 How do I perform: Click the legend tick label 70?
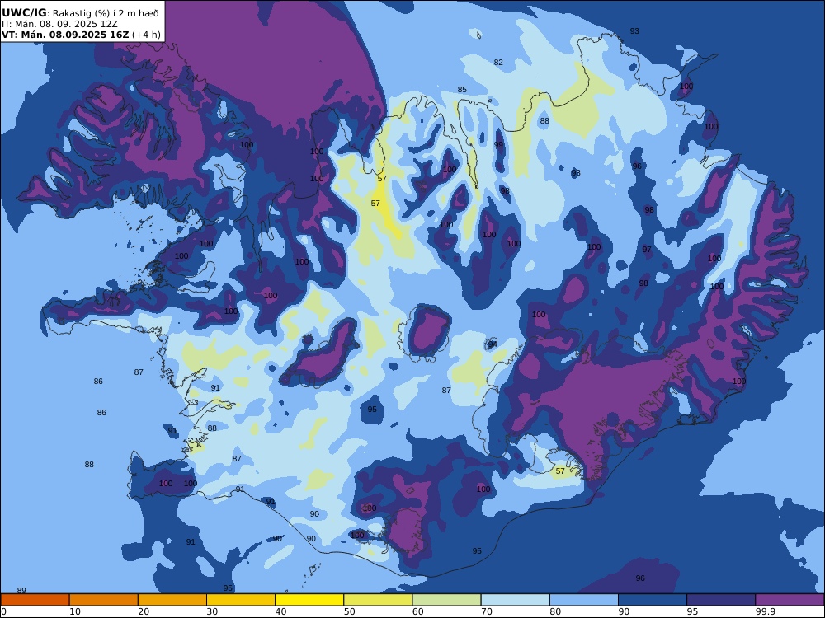[487, 611]
